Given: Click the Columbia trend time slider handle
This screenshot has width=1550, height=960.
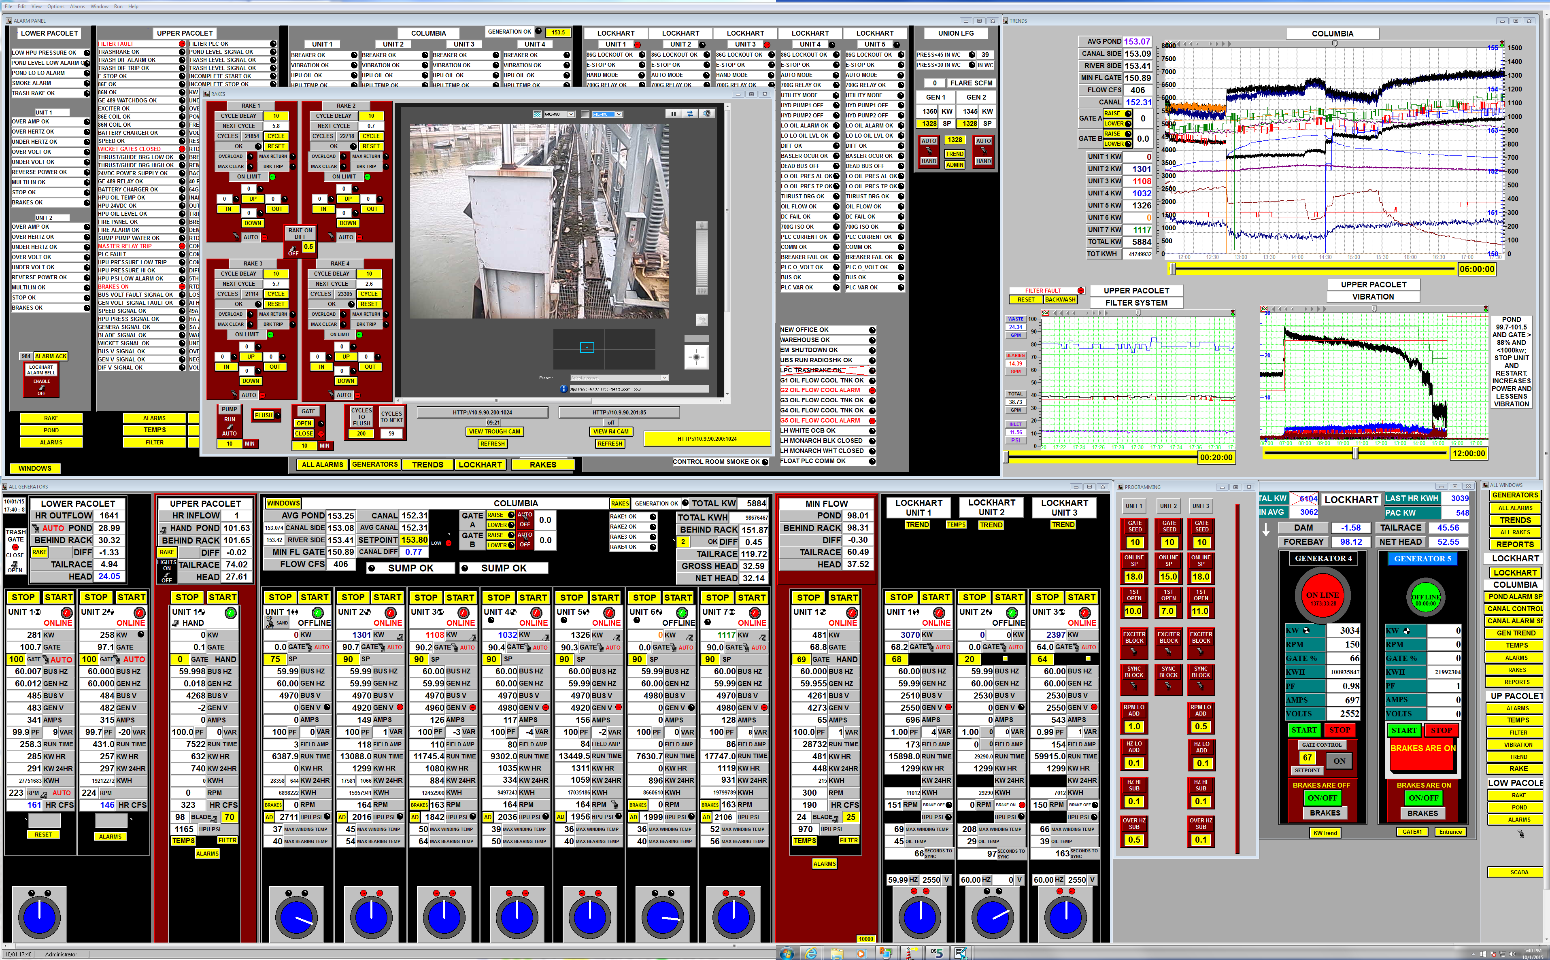Looking at the screenshot, I should 1172,269.
